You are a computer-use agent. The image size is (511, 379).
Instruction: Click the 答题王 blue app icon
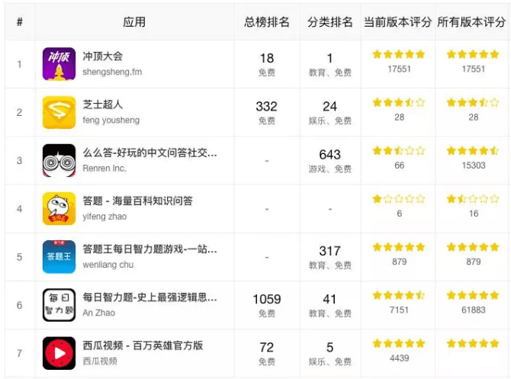[59, 257]
